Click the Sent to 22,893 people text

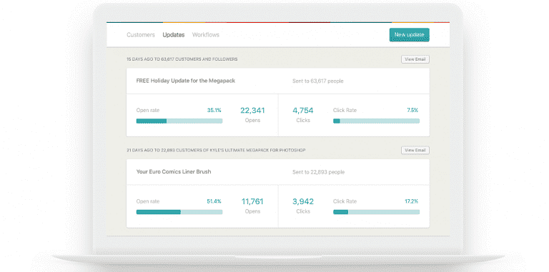[x=318, y=172]
